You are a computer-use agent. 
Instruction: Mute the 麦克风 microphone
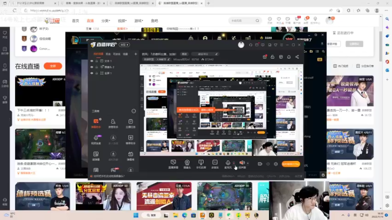pos(228,164)
